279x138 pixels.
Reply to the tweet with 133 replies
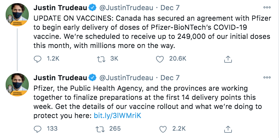coord(37,129)
